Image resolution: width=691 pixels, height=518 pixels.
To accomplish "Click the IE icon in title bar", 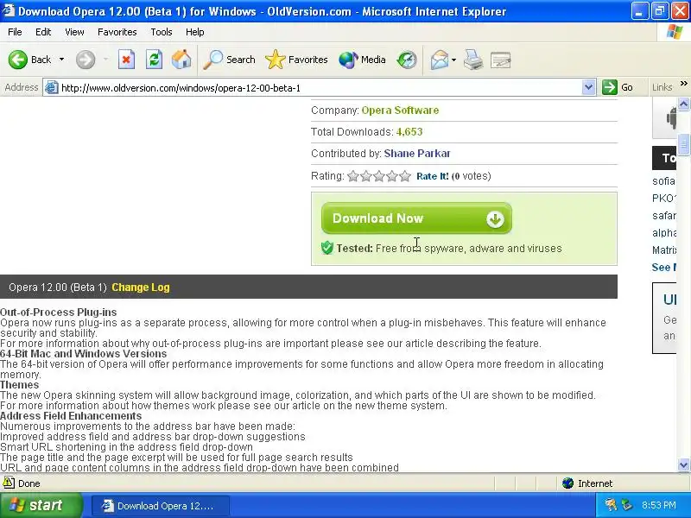I will (x=8, y=10).
